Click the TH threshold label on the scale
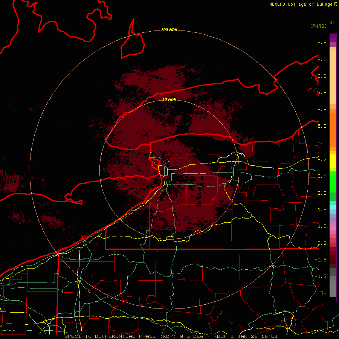Screen dimensions: 339x339 tap(324, 293)
